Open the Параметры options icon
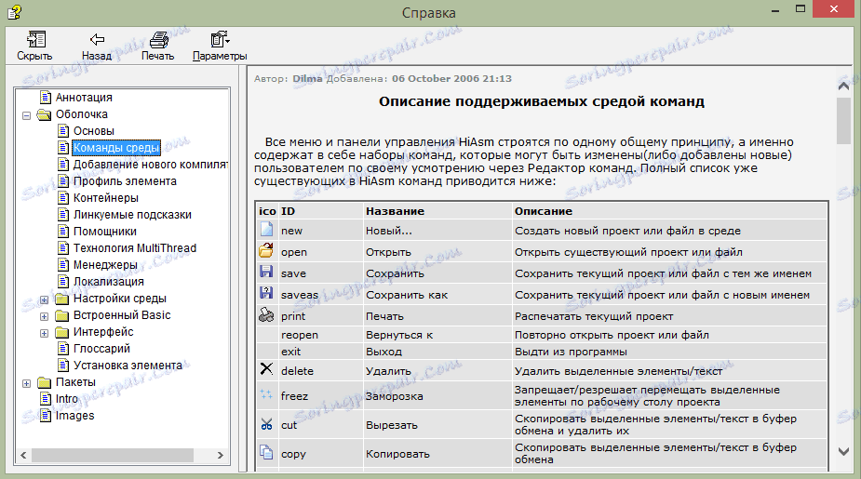 coord(220,39)
